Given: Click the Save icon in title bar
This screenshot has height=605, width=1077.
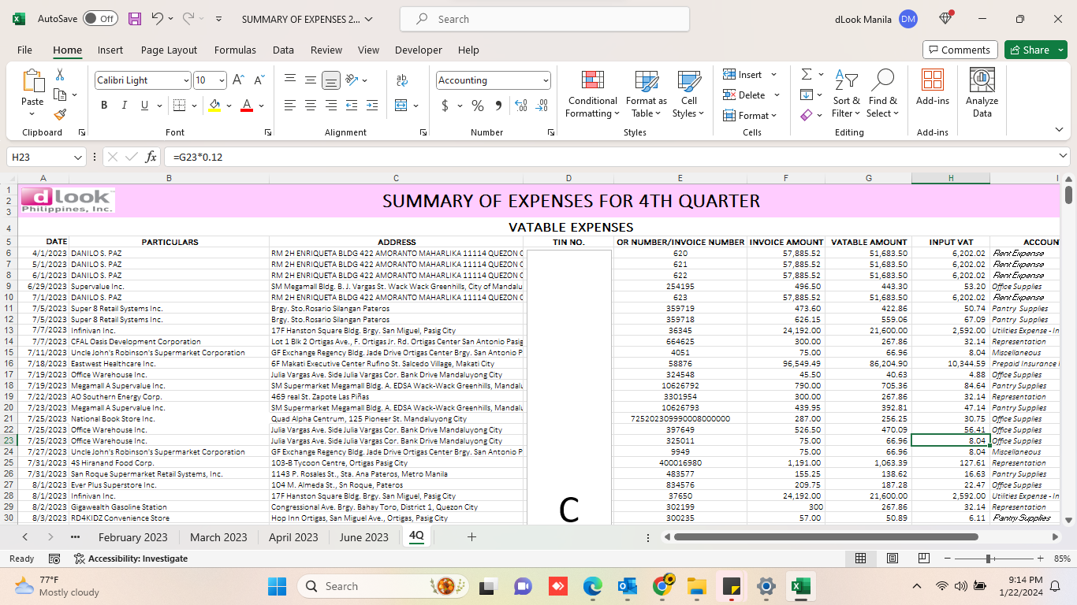Looking at the screenshot, I should tap(135, 19).
